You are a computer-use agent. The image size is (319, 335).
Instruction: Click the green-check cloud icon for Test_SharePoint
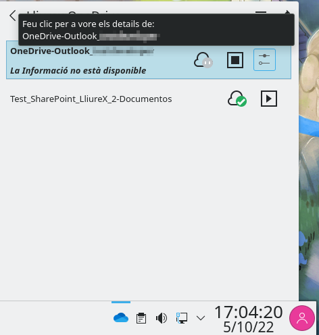click(x=237, y=99)
